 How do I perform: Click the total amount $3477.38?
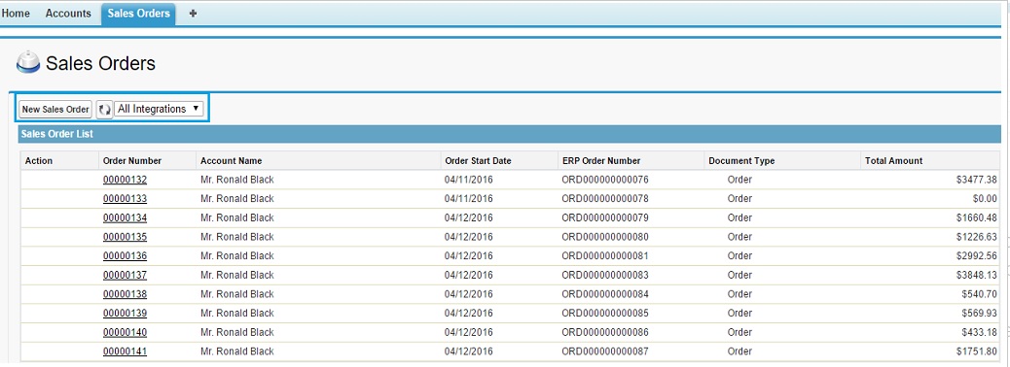click(x=977, y=180)
